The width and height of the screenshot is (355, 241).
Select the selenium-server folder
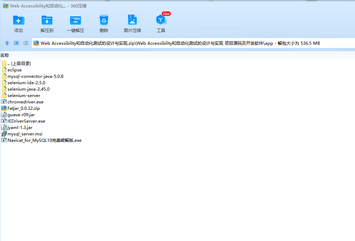click(x=24, y=95)
